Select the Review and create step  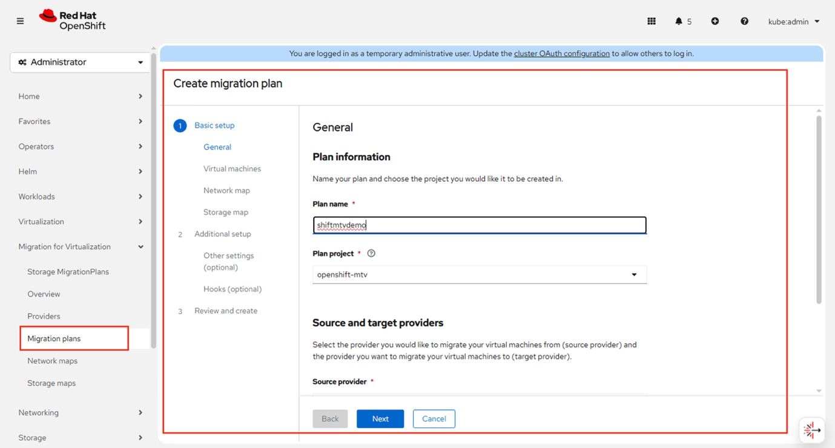point(226,310)
